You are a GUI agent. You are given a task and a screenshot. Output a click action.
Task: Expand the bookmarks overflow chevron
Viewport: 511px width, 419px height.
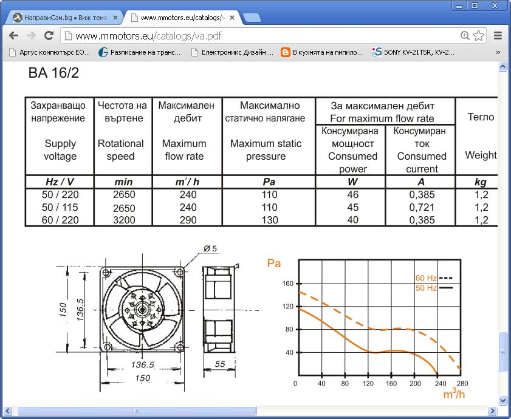click(x=498, y=52)
